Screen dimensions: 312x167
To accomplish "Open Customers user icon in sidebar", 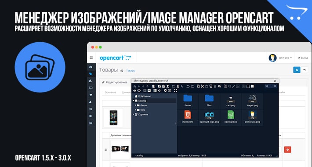I will 91,102.
